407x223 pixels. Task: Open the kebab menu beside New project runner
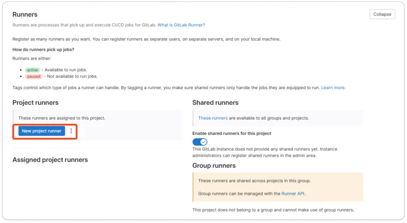pos(71,131)
